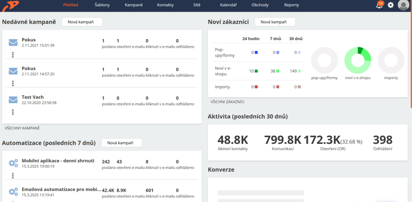
Task: Click gears icon of Emailová automatizace row
Action: pyautogui.click(x=13, y=192)
